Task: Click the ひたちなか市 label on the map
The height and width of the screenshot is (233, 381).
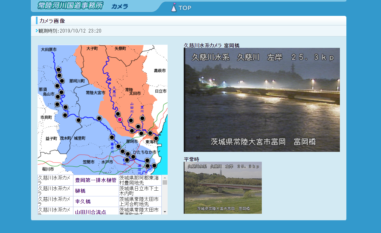Action: point(145,152)
